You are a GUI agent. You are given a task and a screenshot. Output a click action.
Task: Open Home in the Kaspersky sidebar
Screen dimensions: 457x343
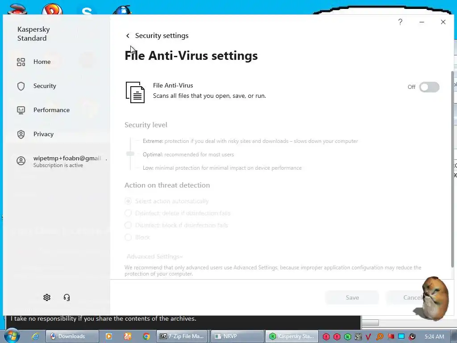tap(42, 62)
